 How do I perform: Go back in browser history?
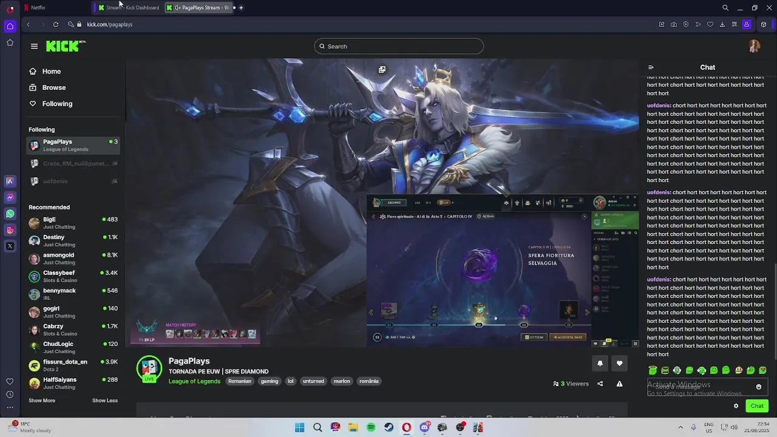click(x=28, y=24)
